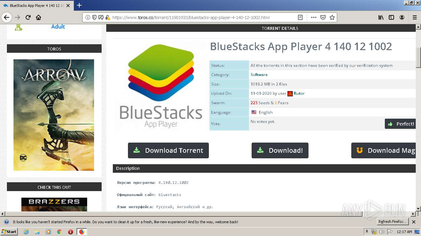Image resolution: width=421 pixels, height=236 pixels.
Task: Bookmark this page with star icon
Action: (x=332, y=17)
